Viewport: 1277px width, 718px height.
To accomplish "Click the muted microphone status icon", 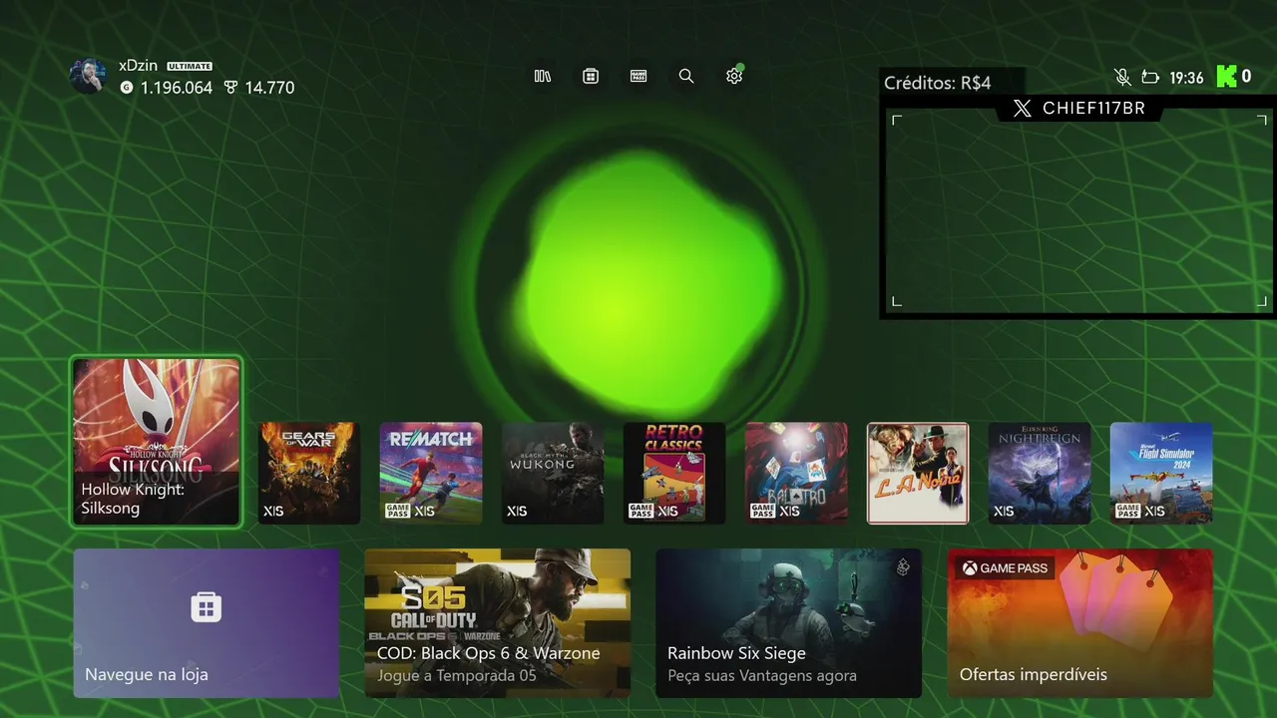I will click(x=1122, y=77).
